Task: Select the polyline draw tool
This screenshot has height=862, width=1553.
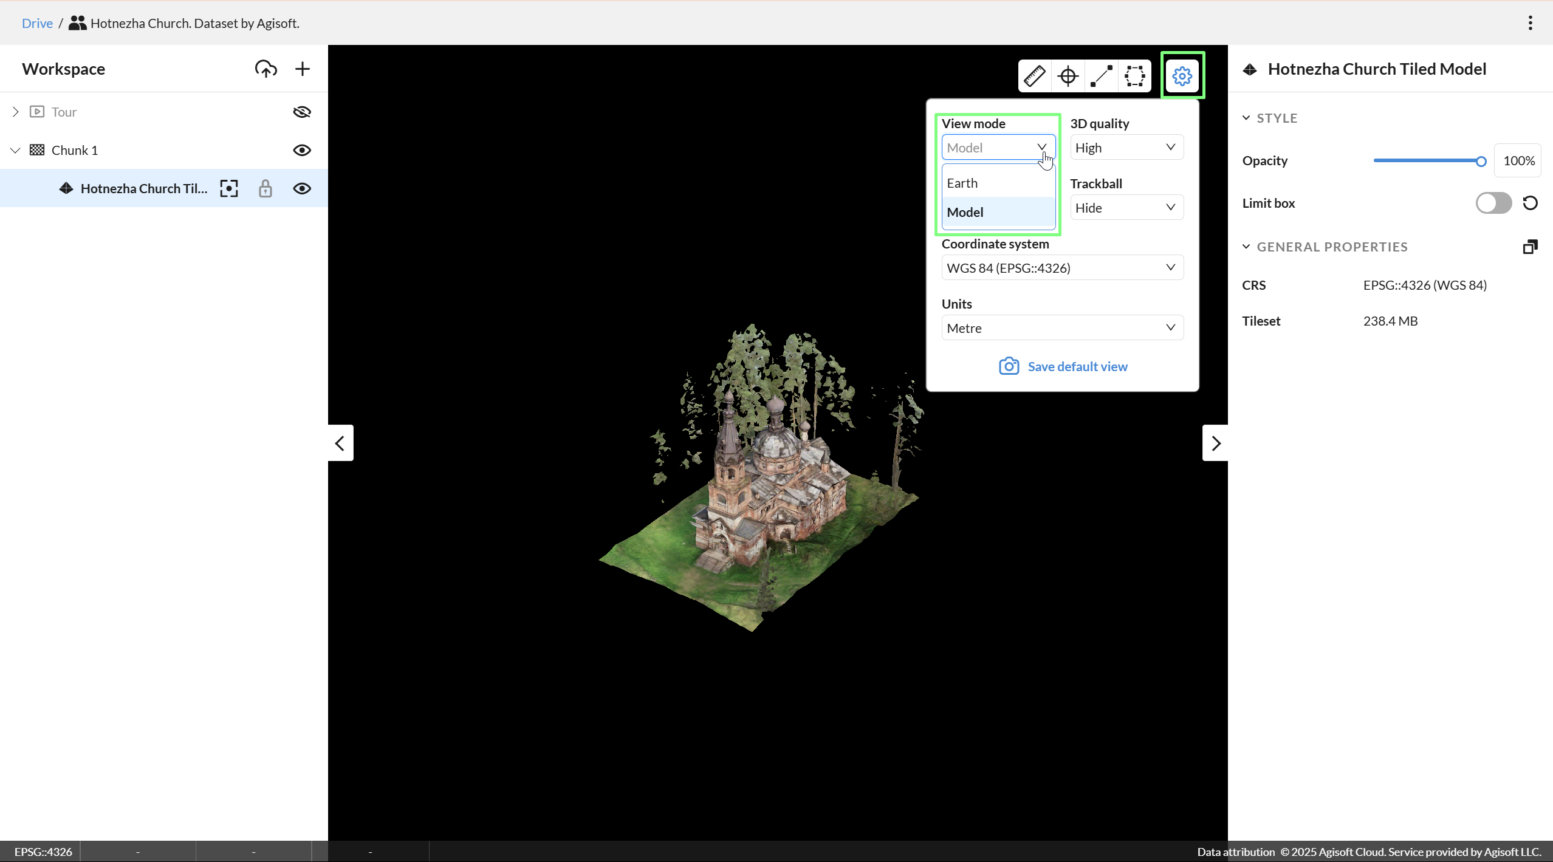Action: point(1101,76)
